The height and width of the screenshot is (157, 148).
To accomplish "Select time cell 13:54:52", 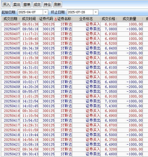I will (x=30, y=120).
